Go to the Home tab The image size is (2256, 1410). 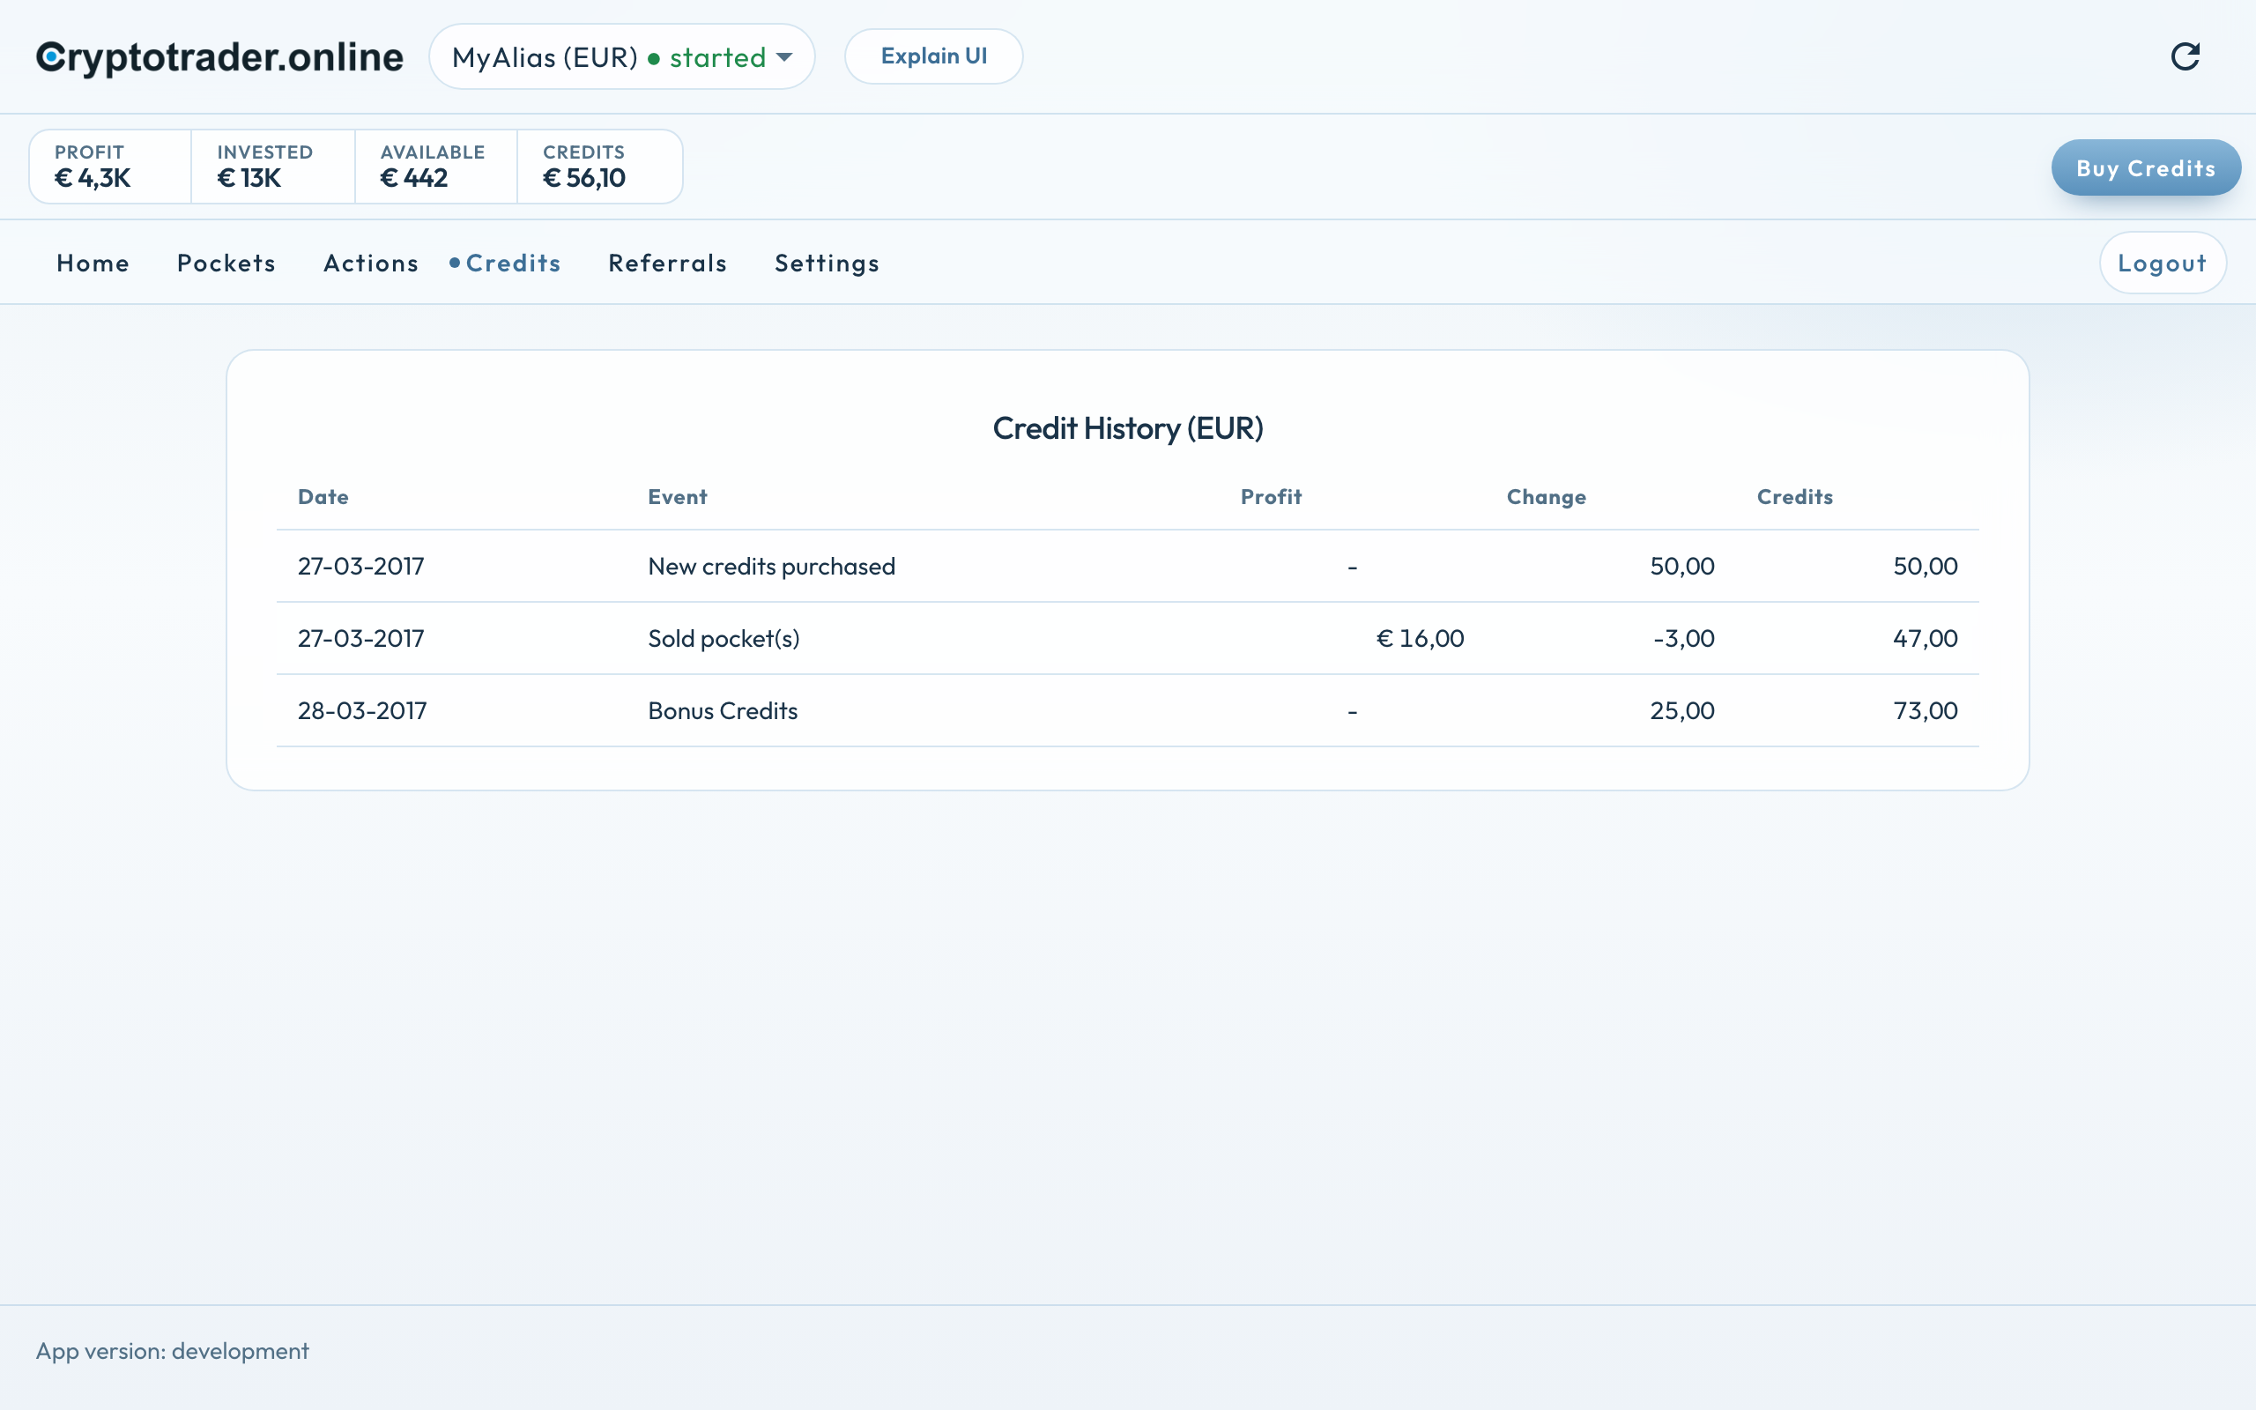coord(93,263)
